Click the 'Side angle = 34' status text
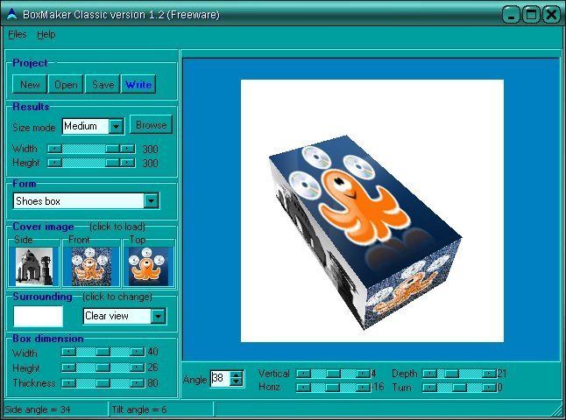The height and width of the screenshot is (420, 566). (x=37, y=409)
